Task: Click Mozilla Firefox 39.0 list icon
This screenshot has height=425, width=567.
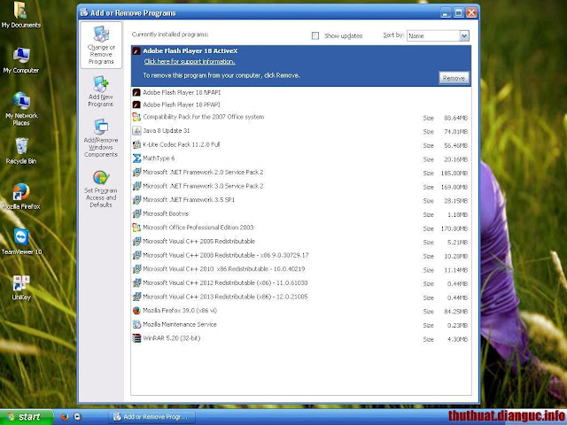Action: click(x=136, y=311)
